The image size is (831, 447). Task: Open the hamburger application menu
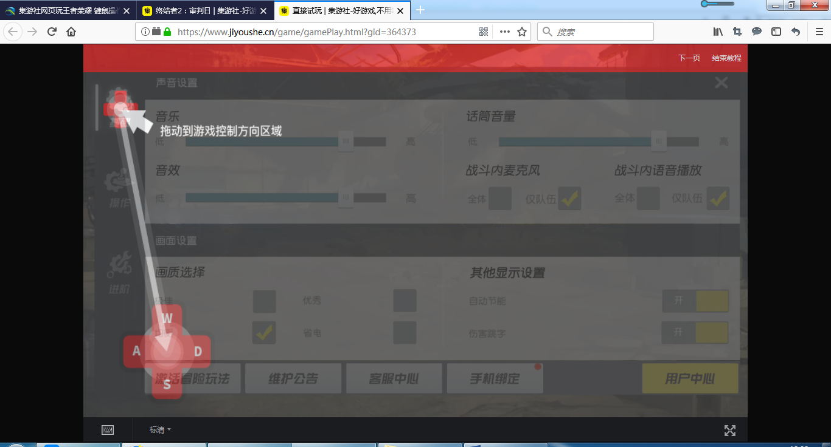coord(819,32)
